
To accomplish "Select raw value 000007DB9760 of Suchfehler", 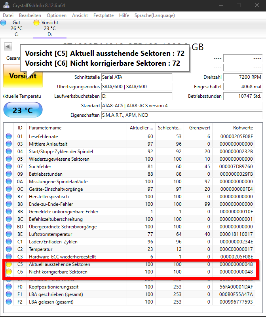I will (x=236, y=167).
